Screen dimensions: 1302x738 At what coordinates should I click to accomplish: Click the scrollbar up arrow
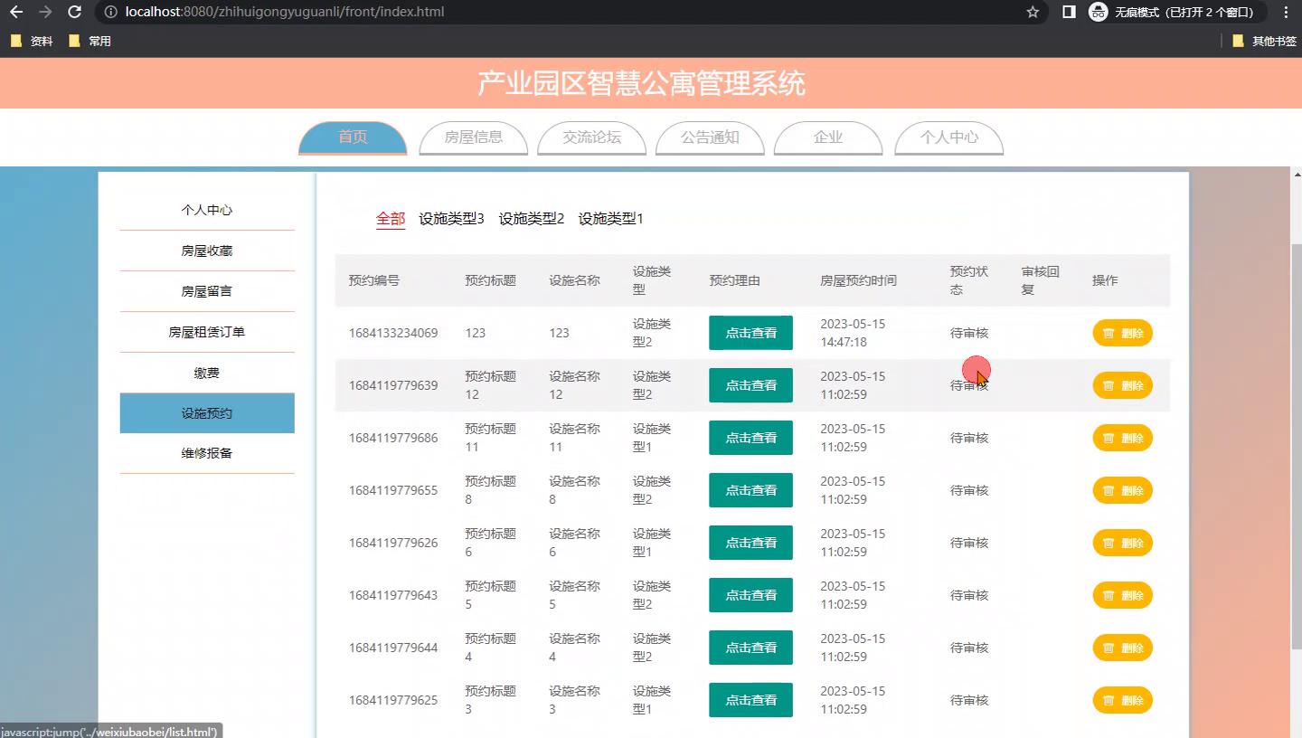point(1297,174)
